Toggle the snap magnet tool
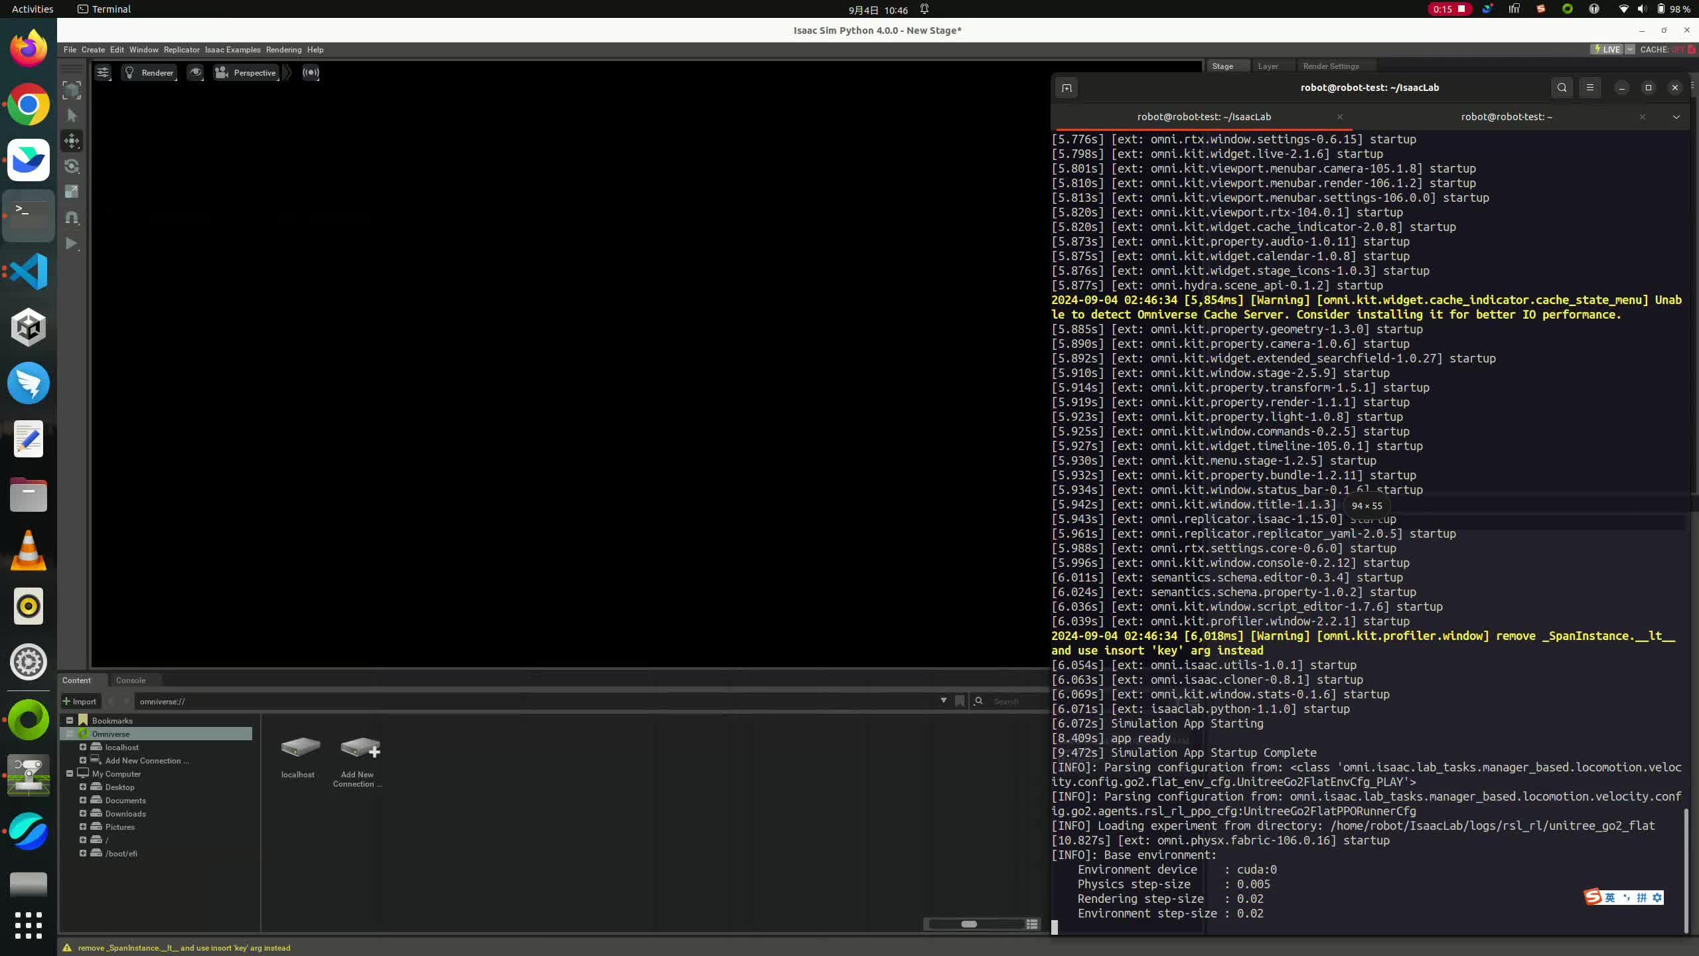 [72, 218]
